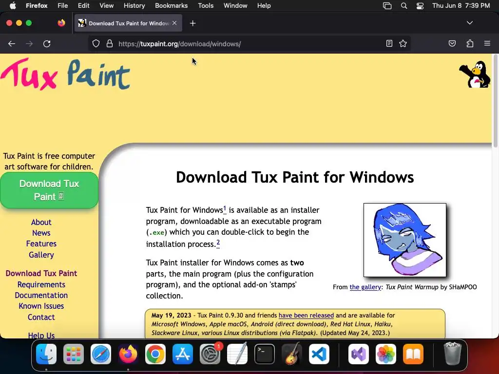
Task: Click the Help Us sidebar link
Action: click(x=41, y=335)
